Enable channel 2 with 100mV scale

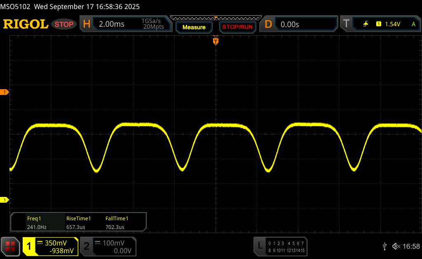tap(107, 246)
